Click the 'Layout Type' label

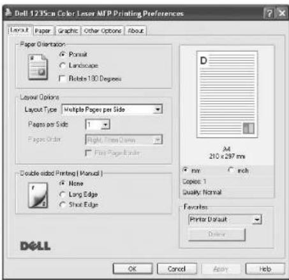pos(41,109)
